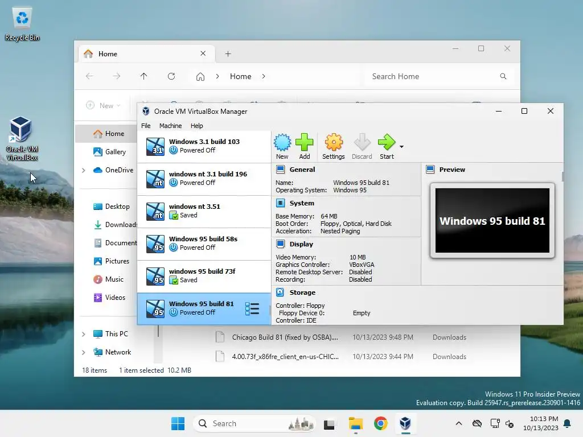Click the Storage section heading
Viewport: 583px width, 437px height.
tap(303, 292)
